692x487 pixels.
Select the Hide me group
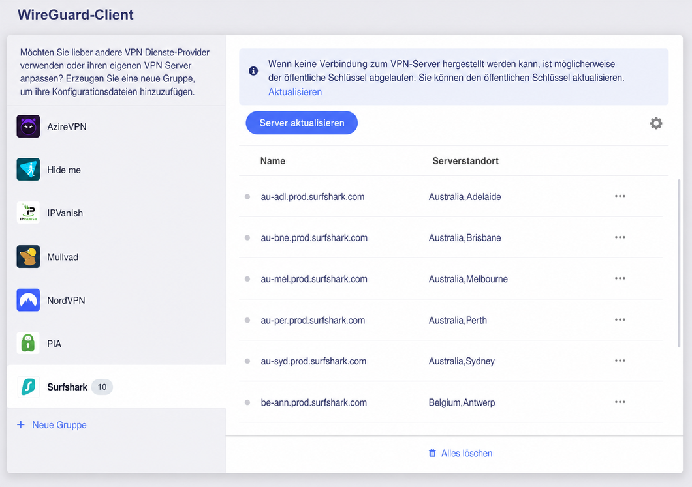coord(116,170)
